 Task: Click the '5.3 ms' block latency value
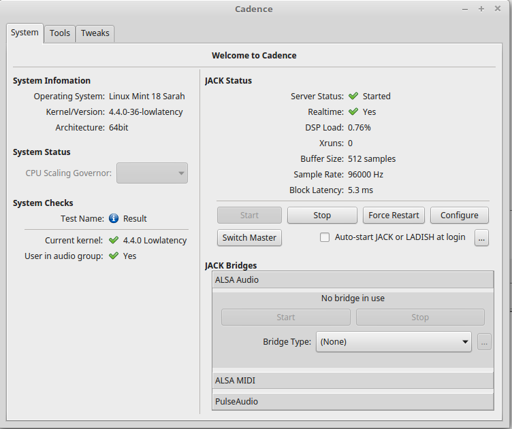pyautogui.click(x=360, y=190)
